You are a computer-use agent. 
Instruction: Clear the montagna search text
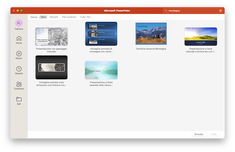[x=220, y=11]
